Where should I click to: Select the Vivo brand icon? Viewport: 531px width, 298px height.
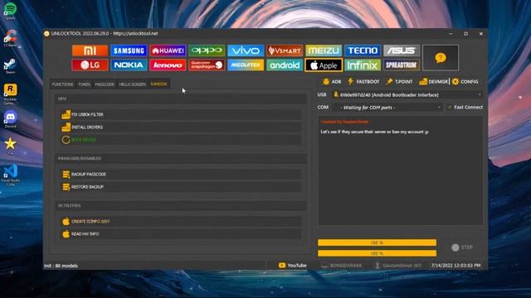(246, 50)
